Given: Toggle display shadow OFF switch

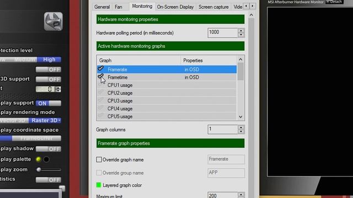Looking at the screenshot, I should click(x=49, y=149).
